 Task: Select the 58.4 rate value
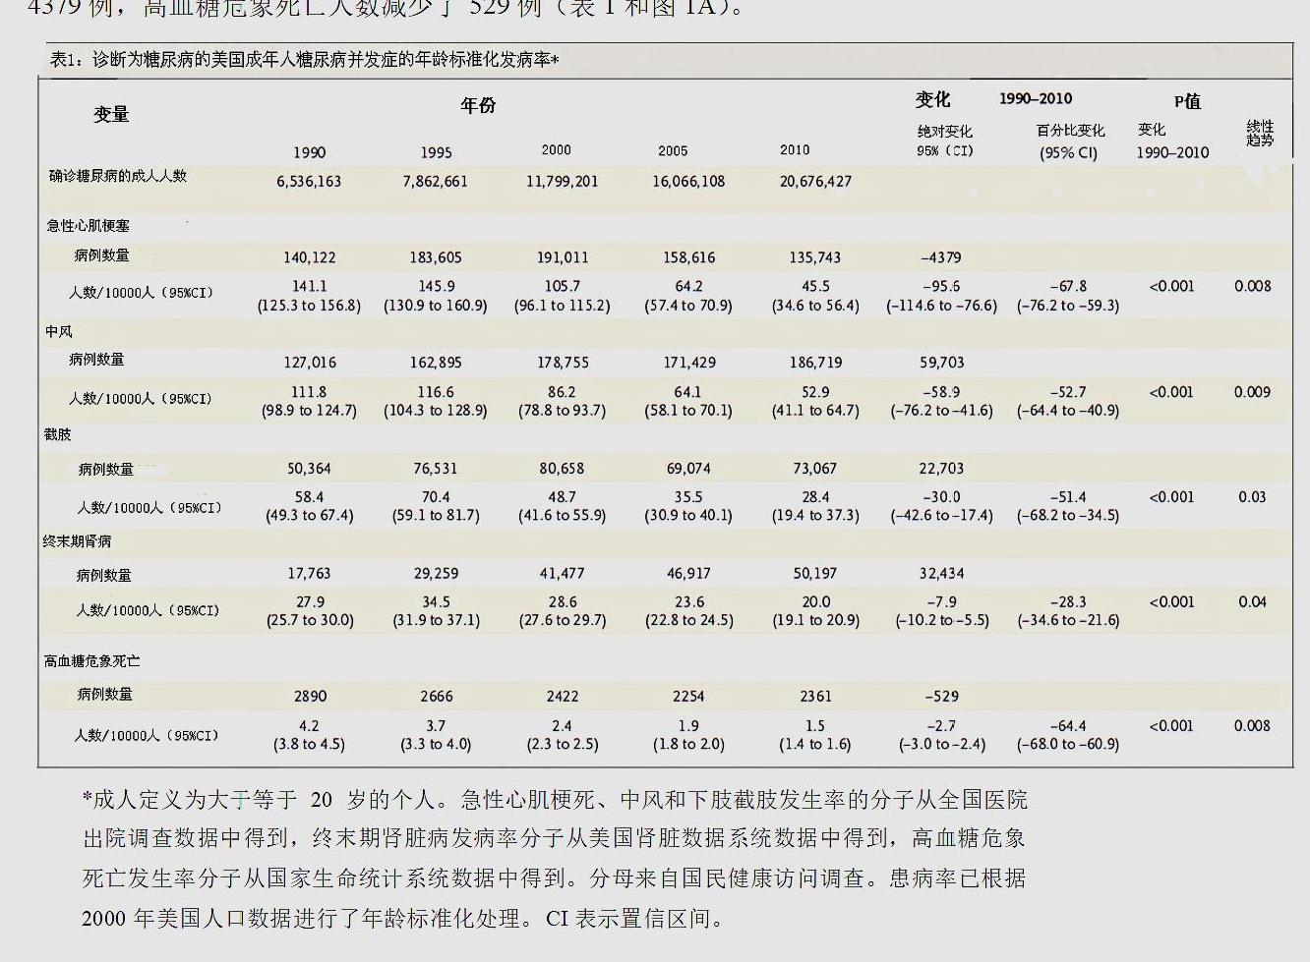click(309, 497)
